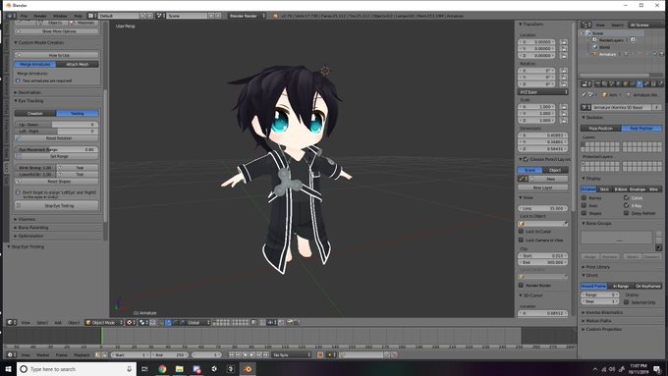Image resolution: width=668 pixels, height=376 pixels.
Task: Click the auto keyframe record button
Action: pos(320,354)
